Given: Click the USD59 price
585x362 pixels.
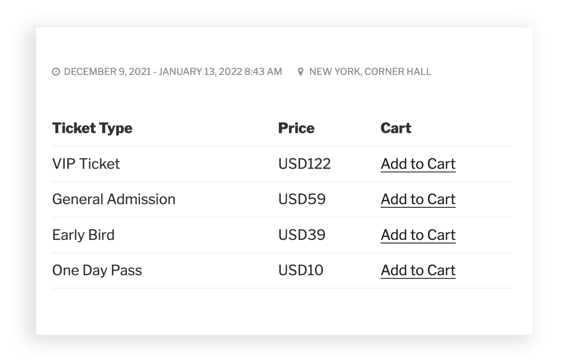Looking at the screenshot, I should coord(302,200).
